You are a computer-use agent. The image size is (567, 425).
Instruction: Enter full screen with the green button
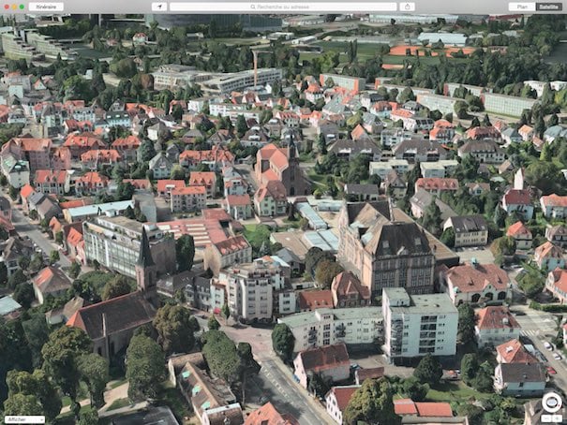coord(22,7)
